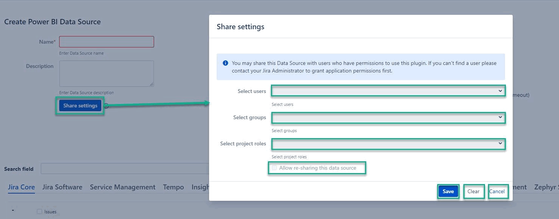This screenshot has height=219, width=559.
Task: Click the Search field input box
Action: pyautogui.click(x=125, y=169)
